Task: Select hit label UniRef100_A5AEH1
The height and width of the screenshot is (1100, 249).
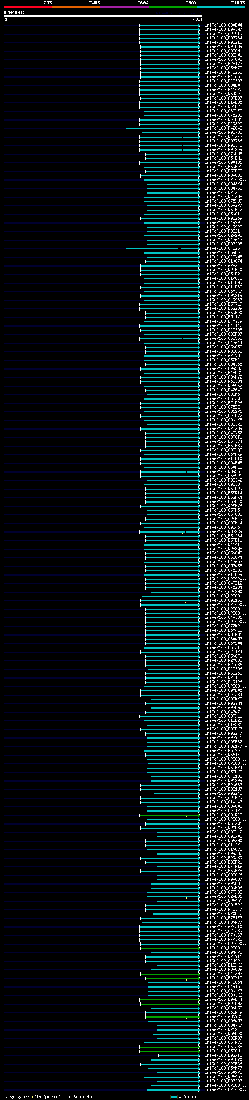Action: tap(223, 158)
